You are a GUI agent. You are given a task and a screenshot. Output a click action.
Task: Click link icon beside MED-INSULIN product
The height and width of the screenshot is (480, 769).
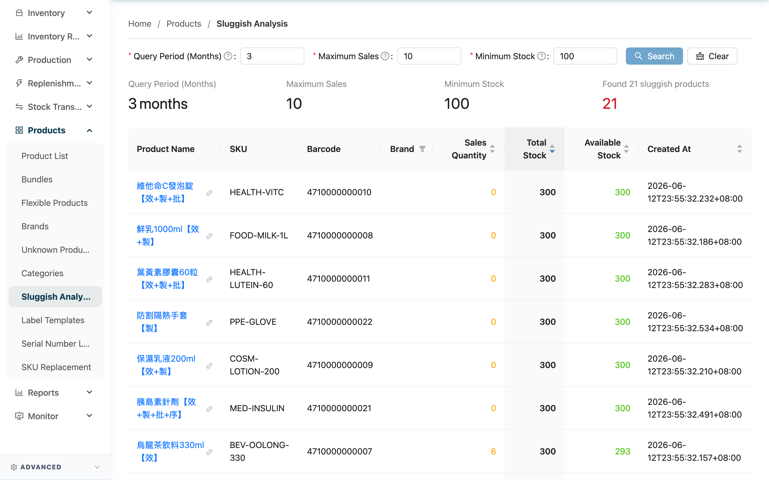209,409
